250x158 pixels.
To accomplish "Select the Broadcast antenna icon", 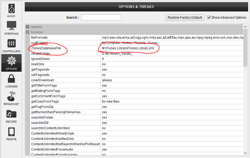I will 11,96.
